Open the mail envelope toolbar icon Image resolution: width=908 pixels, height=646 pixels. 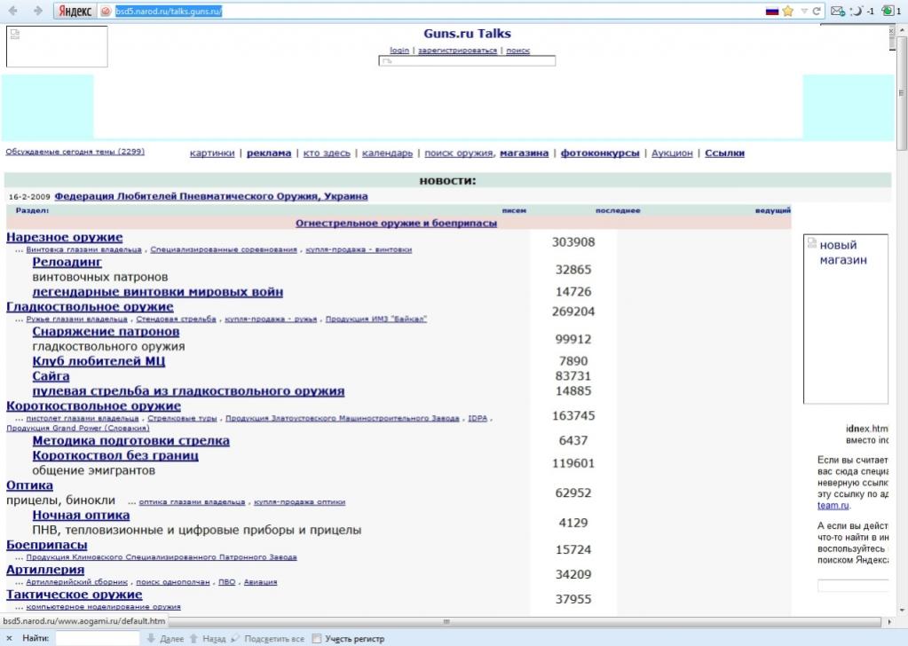click(837, 11)
